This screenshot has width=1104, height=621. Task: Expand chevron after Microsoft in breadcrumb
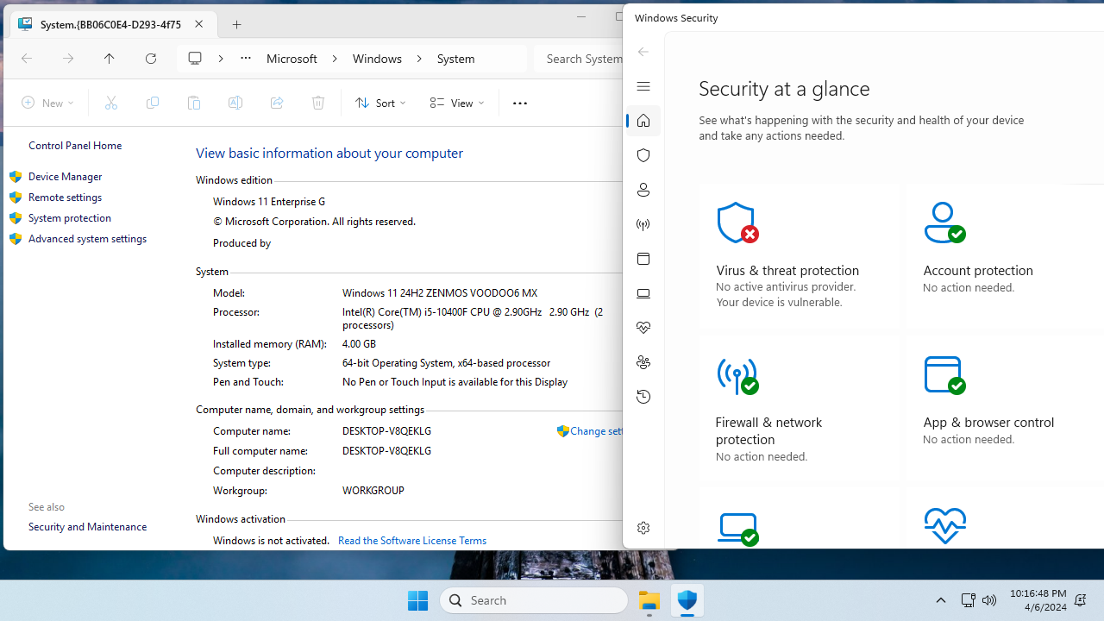point(336,59)
